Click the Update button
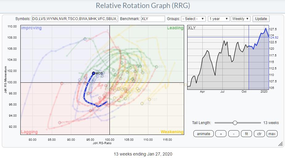This screenshot has width=285, height=158. click(261, 19)
